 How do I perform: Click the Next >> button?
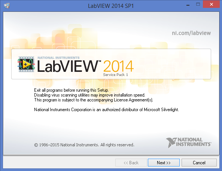pyautogui.click(x=164, y=162)
